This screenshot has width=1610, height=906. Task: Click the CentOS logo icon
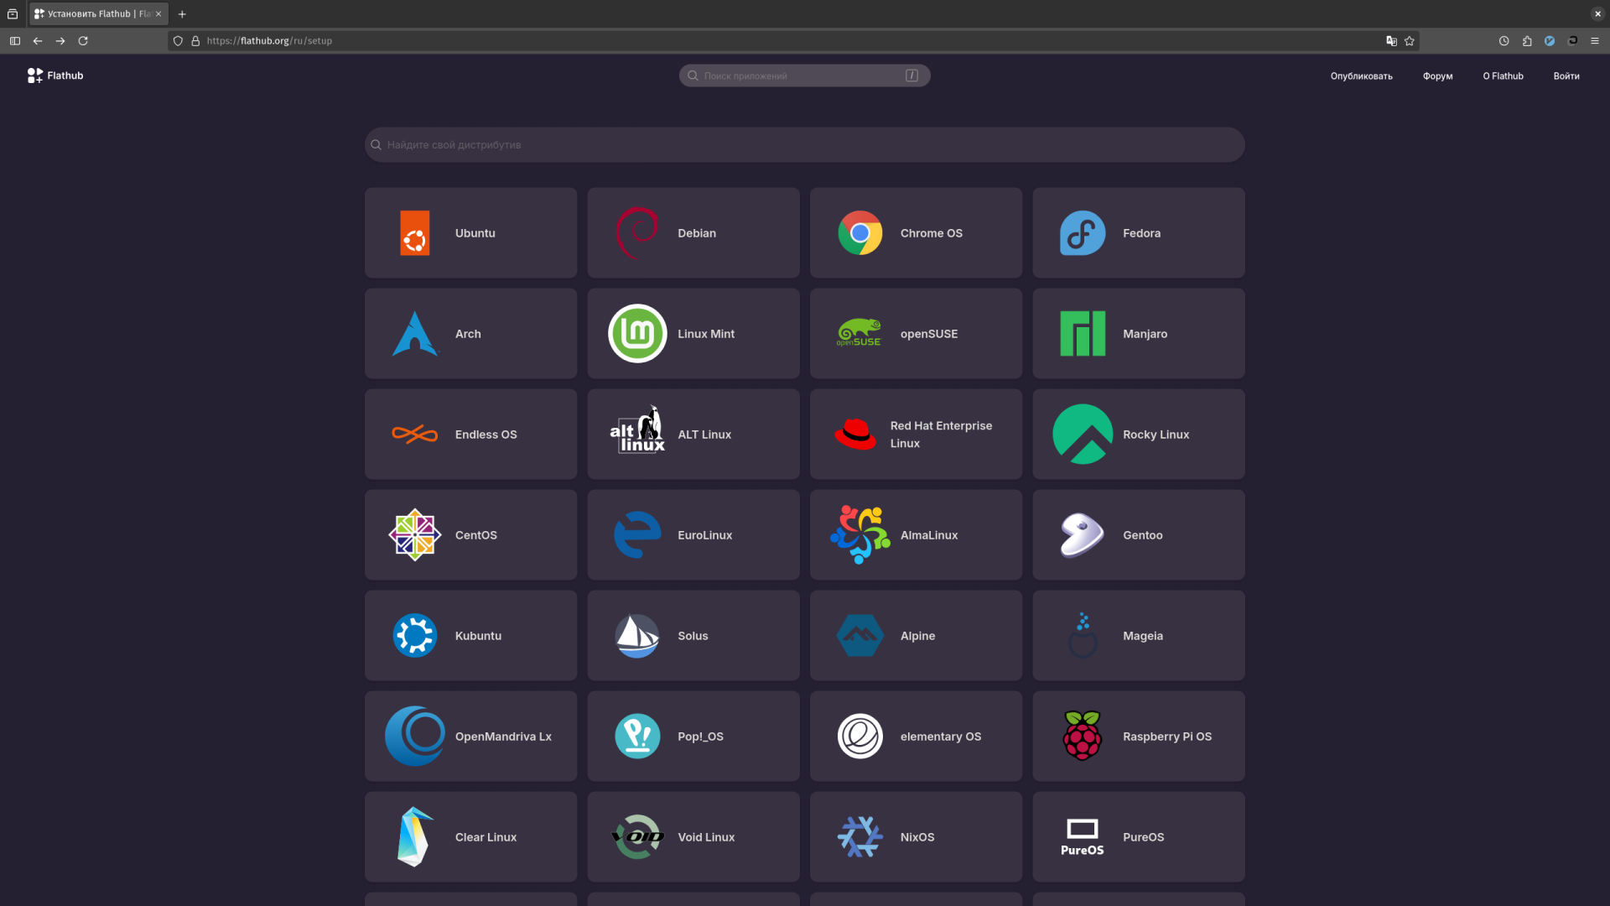coord(415,535)
